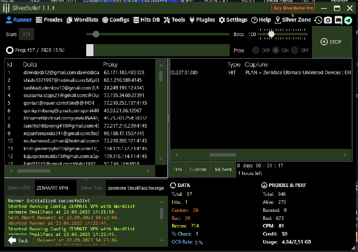Image resolution: width=358 pixels, height=252 pixels.
Task: Select the DEF proxy mode radio button
Action: point(256,50)
